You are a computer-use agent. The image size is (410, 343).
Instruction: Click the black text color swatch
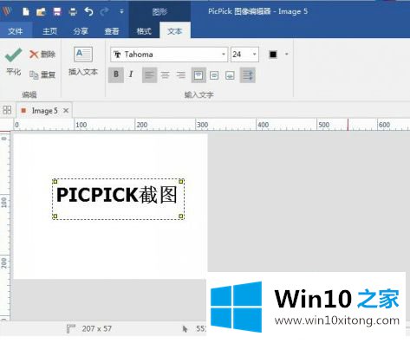273,55
